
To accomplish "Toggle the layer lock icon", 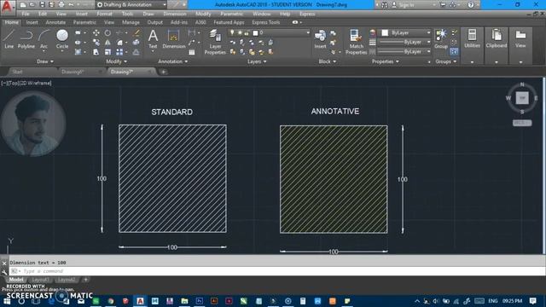I will [247, 32].
